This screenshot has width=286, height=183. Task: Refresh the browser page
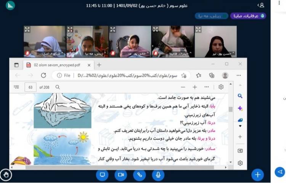43,75
